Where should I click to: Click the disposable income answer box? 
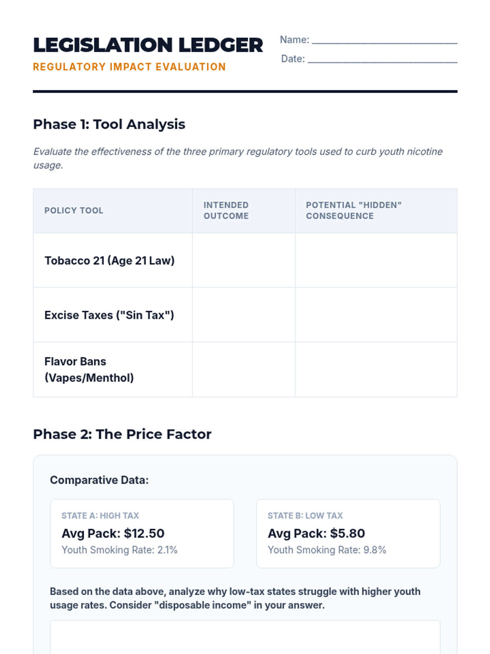coord(245,637)
